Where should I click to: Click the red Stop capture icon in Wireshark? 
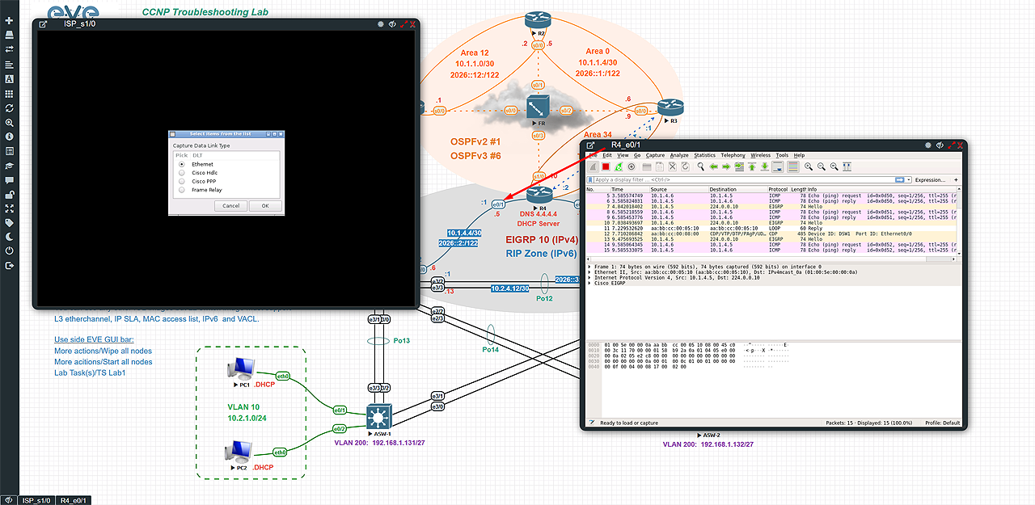[605, 166]
